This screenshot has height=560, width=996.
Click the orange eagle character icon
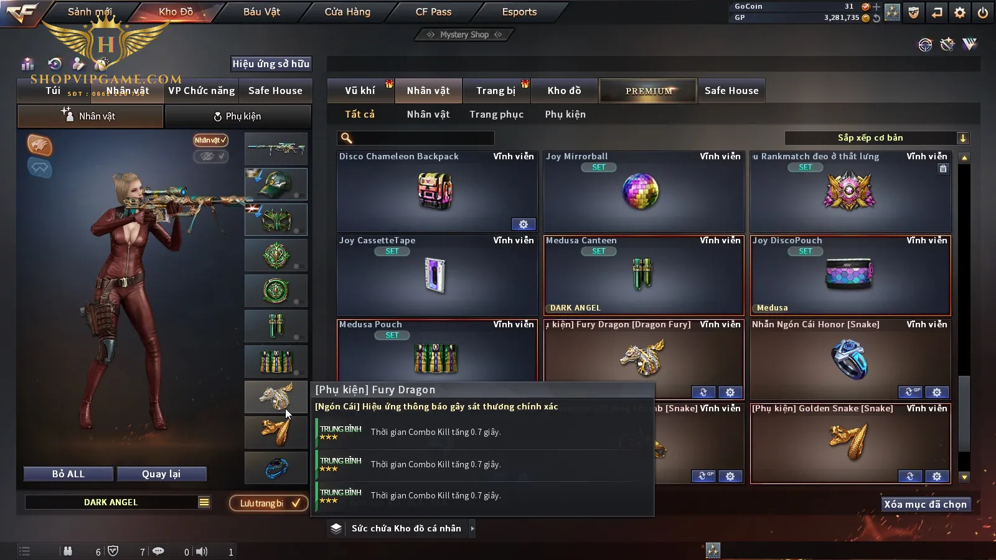[39, 145]
